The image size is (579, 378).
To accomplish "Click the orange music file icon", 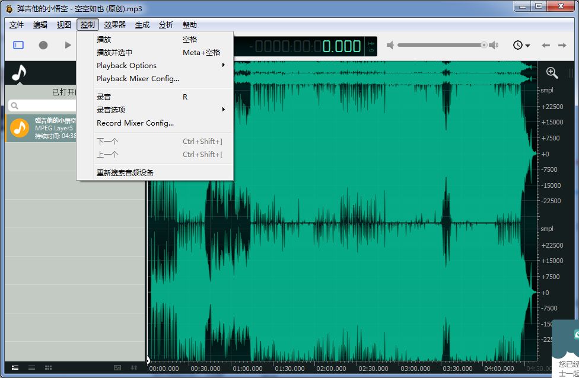I will 20,128.
